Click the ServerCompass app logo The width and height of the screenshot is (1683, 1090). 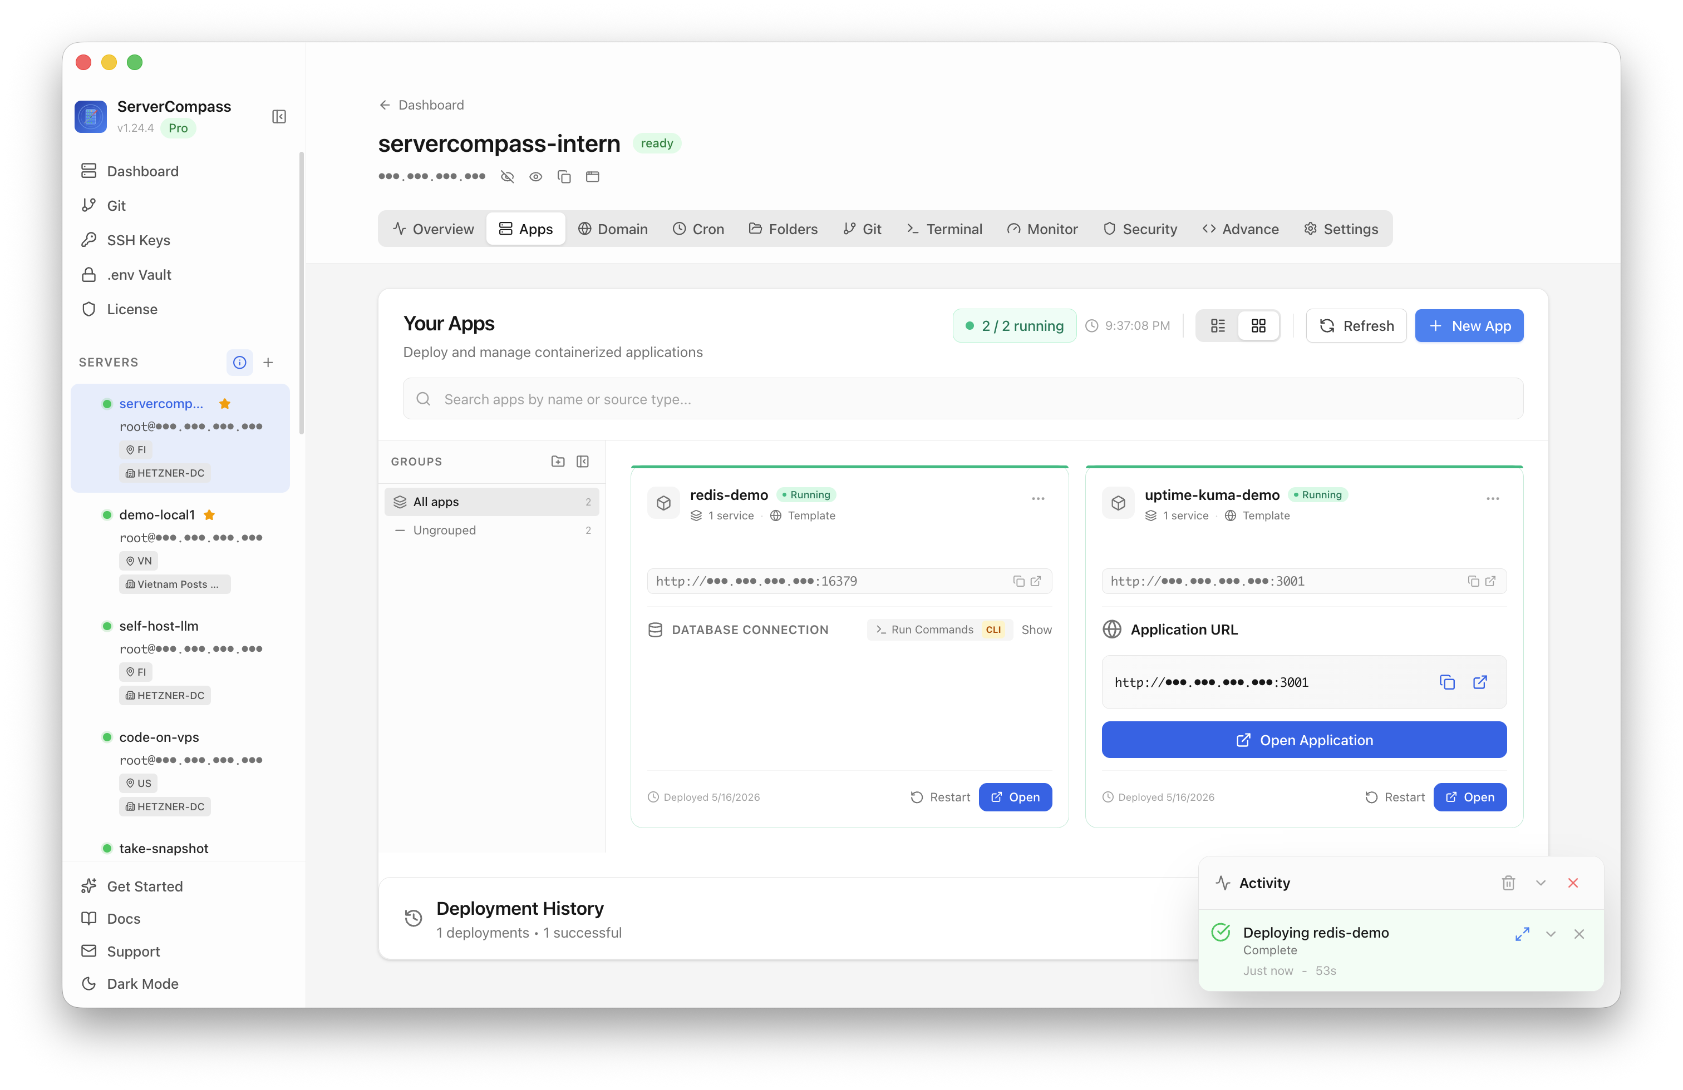(x=91, y=117)
